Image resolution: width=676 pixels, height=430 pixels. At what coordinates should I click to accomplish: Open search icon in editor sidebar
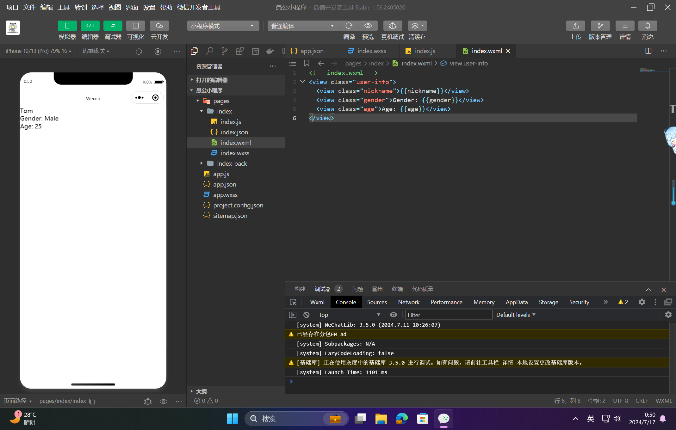[x=209, y=51]
